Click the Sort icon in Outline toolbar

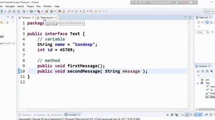pyautogui.click(x=207, y=71)
